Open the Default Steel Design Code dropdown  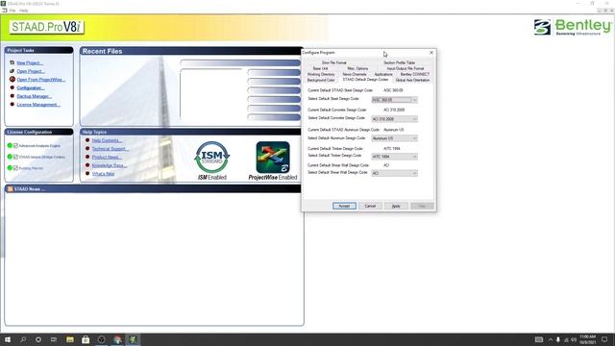[394, 100]
